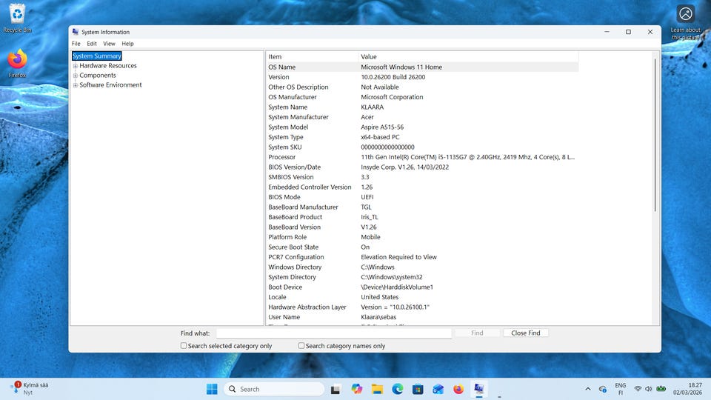Click the value Insyde Corp. V1.26
The width and height of the screenshot is (711, 400).
pos(405,167)
